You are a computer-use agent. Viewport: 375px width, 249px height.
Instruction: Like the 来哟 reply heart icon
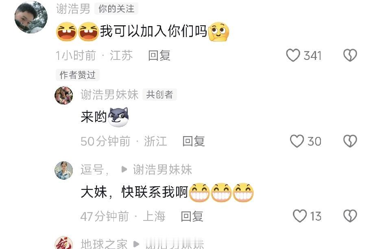click(x=297, y=141)
